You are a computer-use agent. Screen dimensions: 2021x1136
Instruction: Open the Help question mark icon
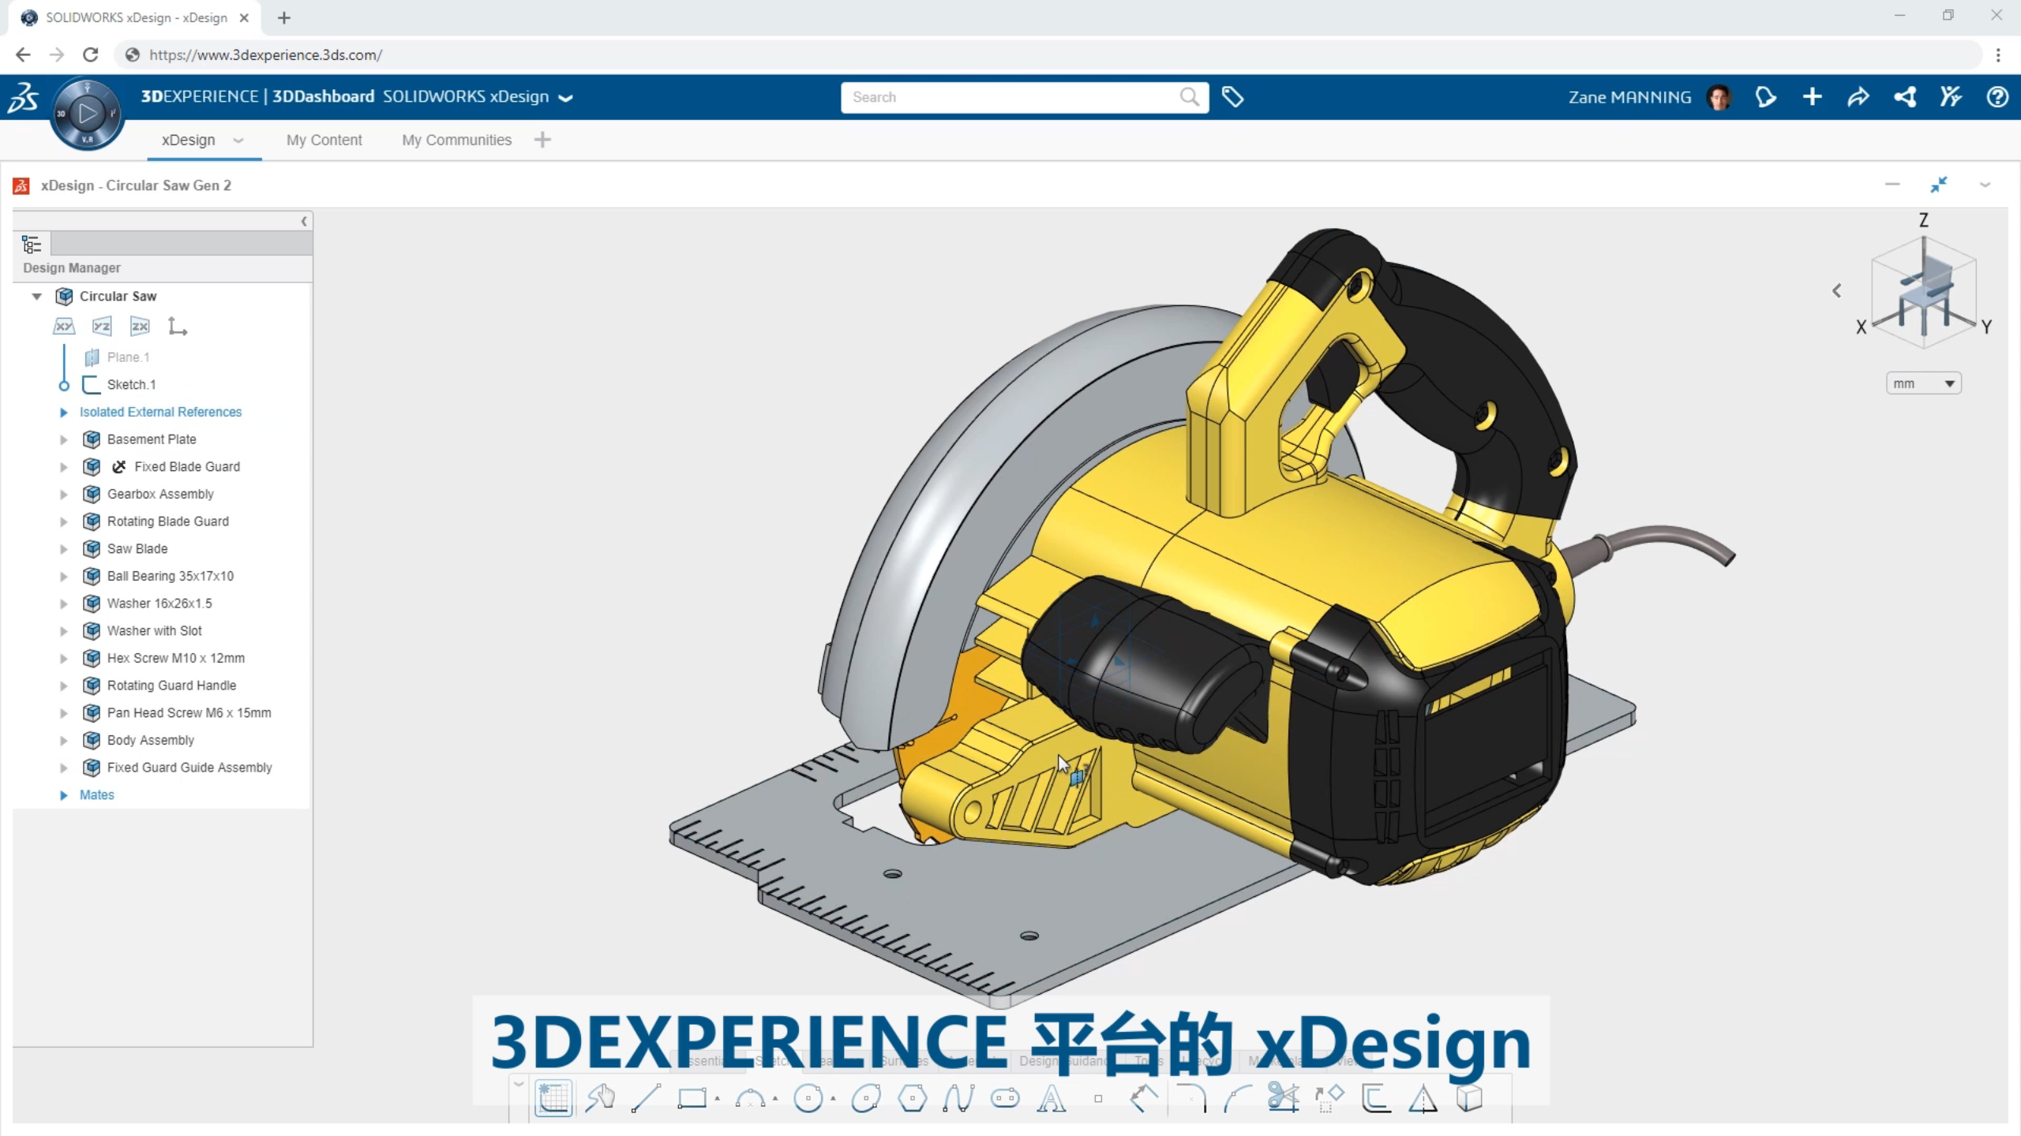[1998, 96]
